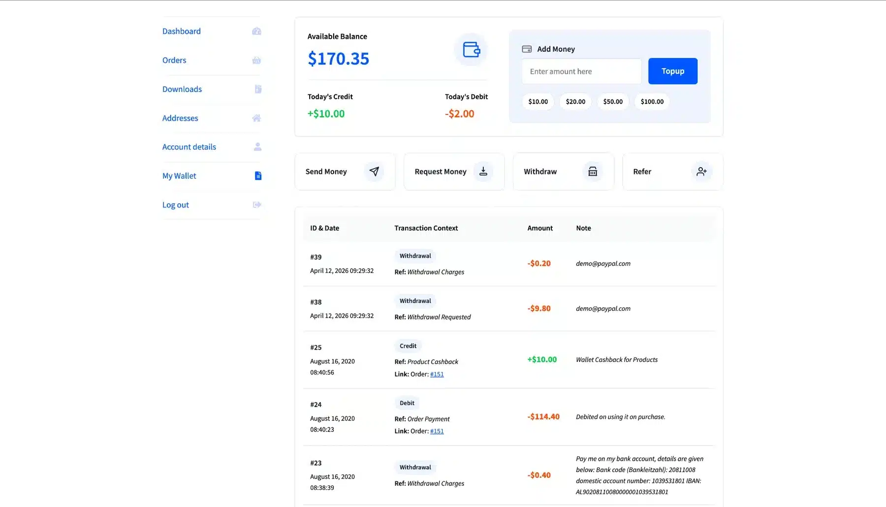Click the bank building Withdraw icon
Screen dimensions: 886x507
pos(593,171)
